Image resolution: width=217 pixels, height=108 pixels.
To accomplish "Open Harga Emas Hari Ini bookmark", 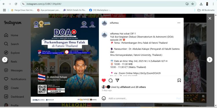I will [22, 10].
